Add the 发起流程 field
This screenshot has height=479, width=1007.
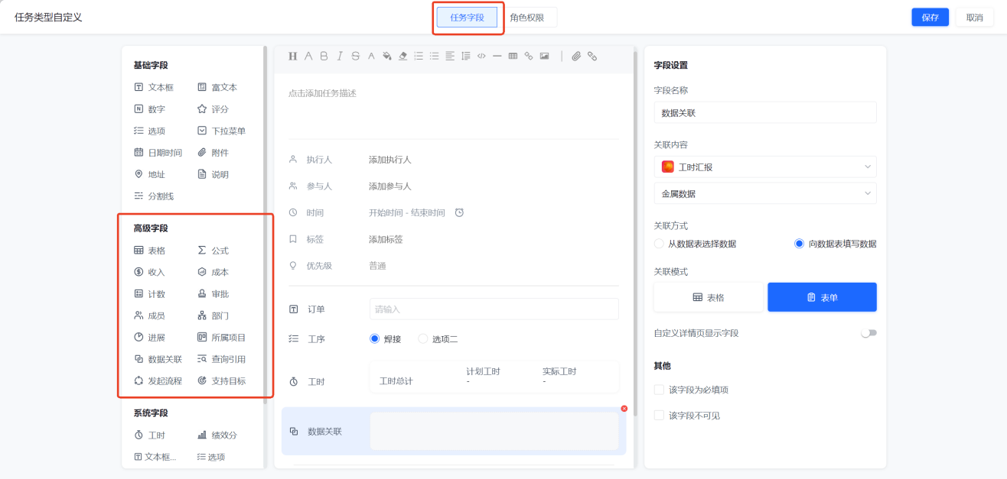158,381
